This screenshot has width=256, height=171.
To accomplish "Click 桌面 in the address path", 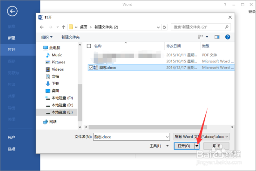I will [x=84, y=27].
